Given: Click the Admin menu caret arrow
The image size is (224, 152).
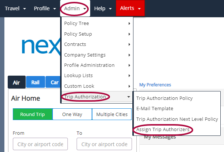Looking at the screenshot, I should click(85, 9).
